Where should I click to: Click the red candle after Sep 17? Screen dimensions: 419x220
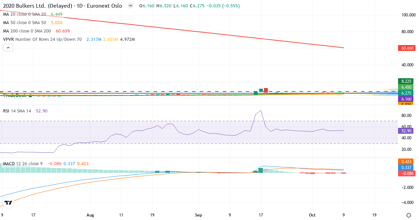pos(266,90)
